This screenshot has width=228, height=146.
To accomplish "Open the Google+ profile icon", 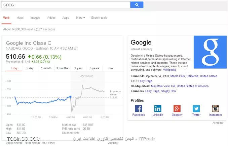I will (177, 108).
